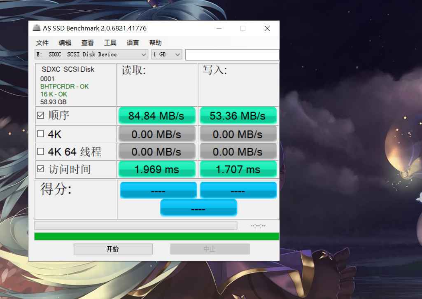Open the 文件 menu
422x299 pixels.
[42, 43]
